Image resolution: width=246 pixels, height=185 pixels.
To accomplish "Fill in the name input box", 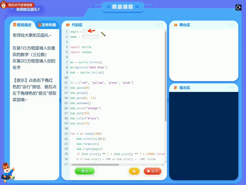I will click(x=91, y=37).
